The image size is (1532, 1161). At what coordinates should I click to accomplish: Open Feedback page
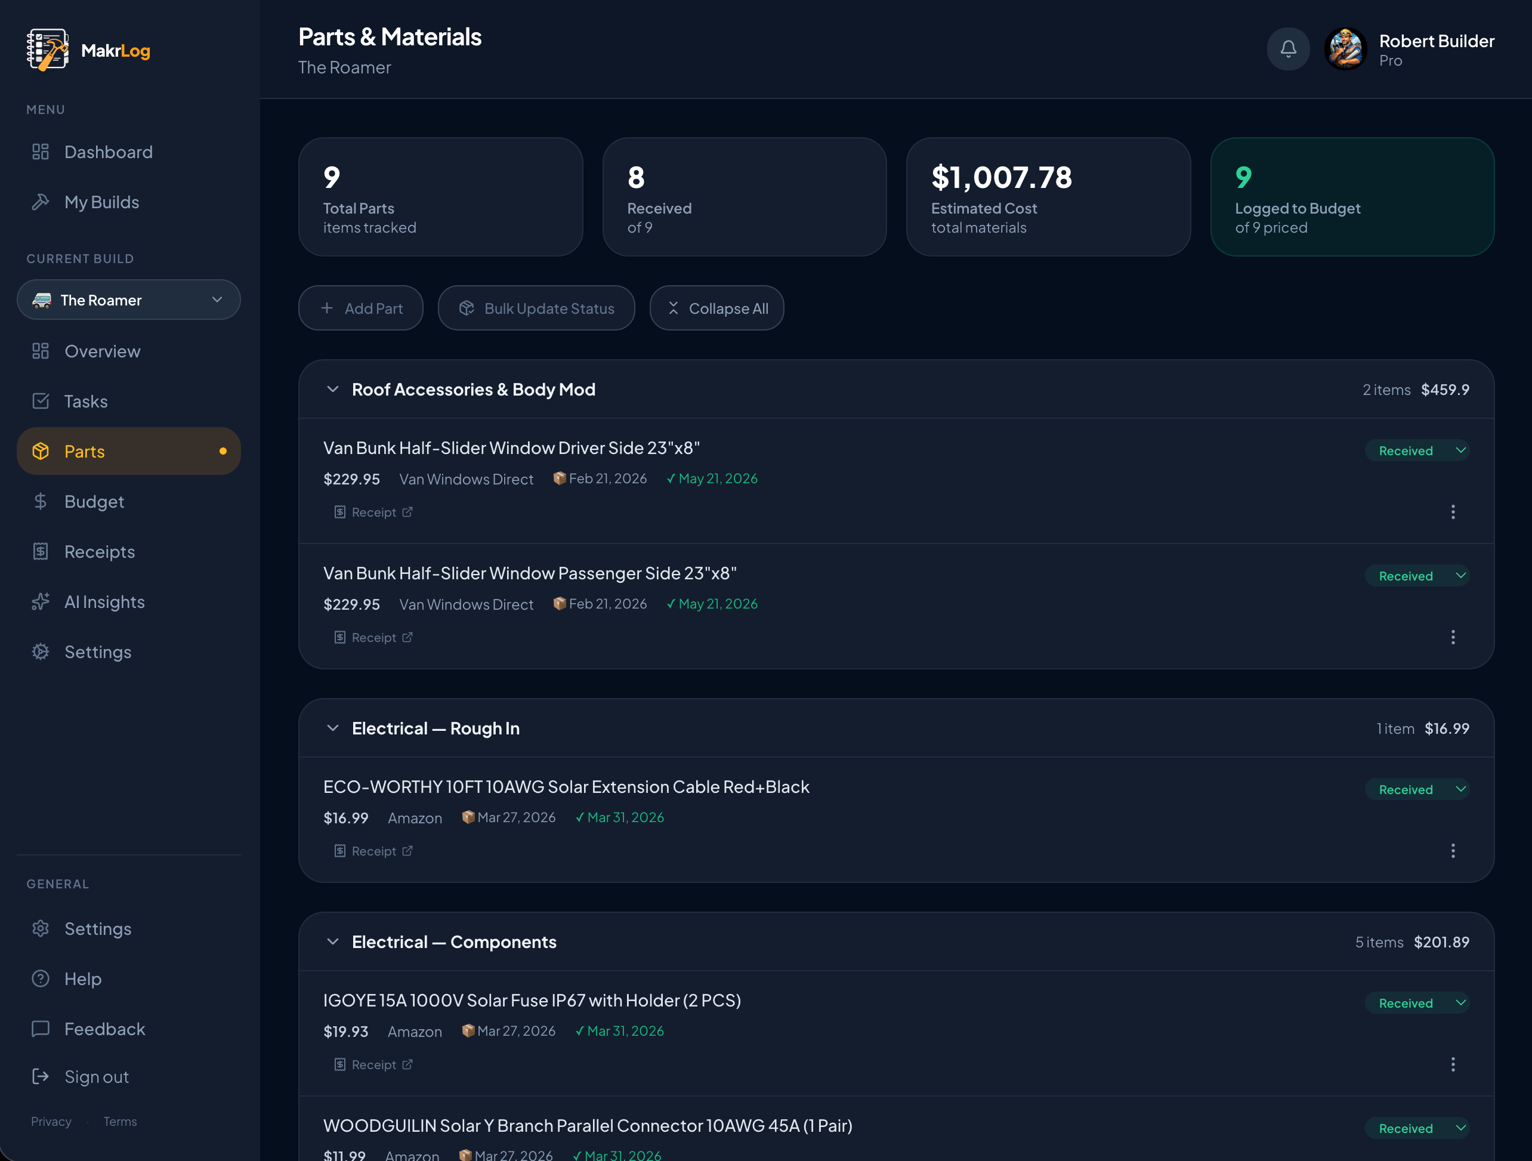pos(129,1029)
